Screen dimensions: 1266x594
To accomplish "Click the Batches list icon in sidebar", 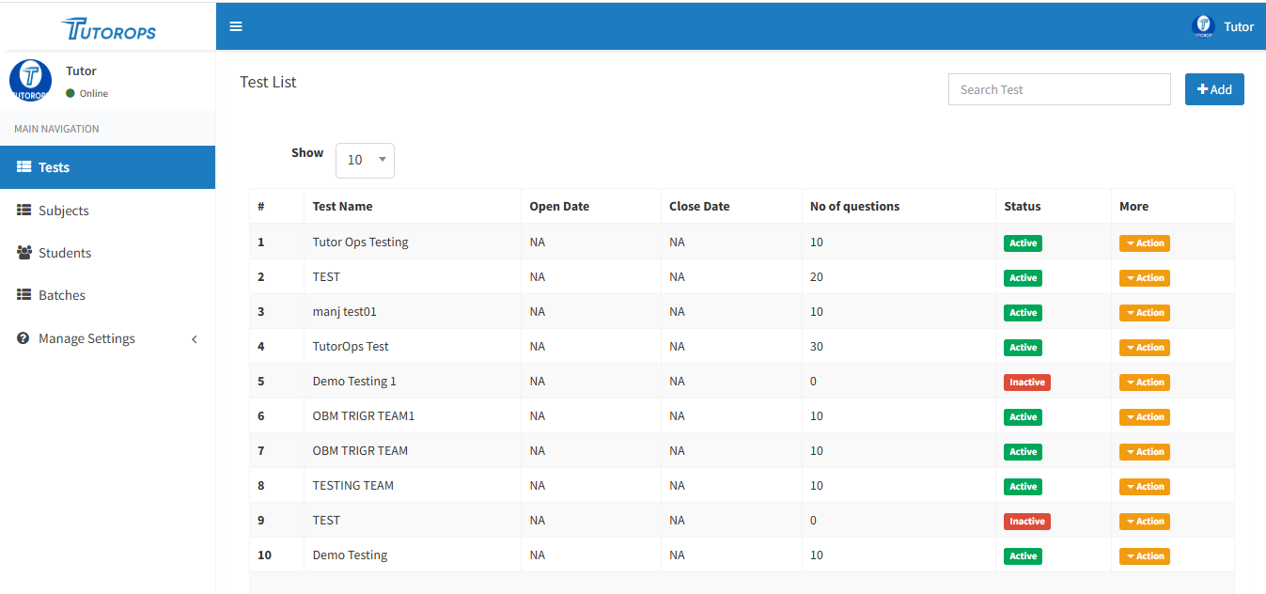I will (24, 295).
